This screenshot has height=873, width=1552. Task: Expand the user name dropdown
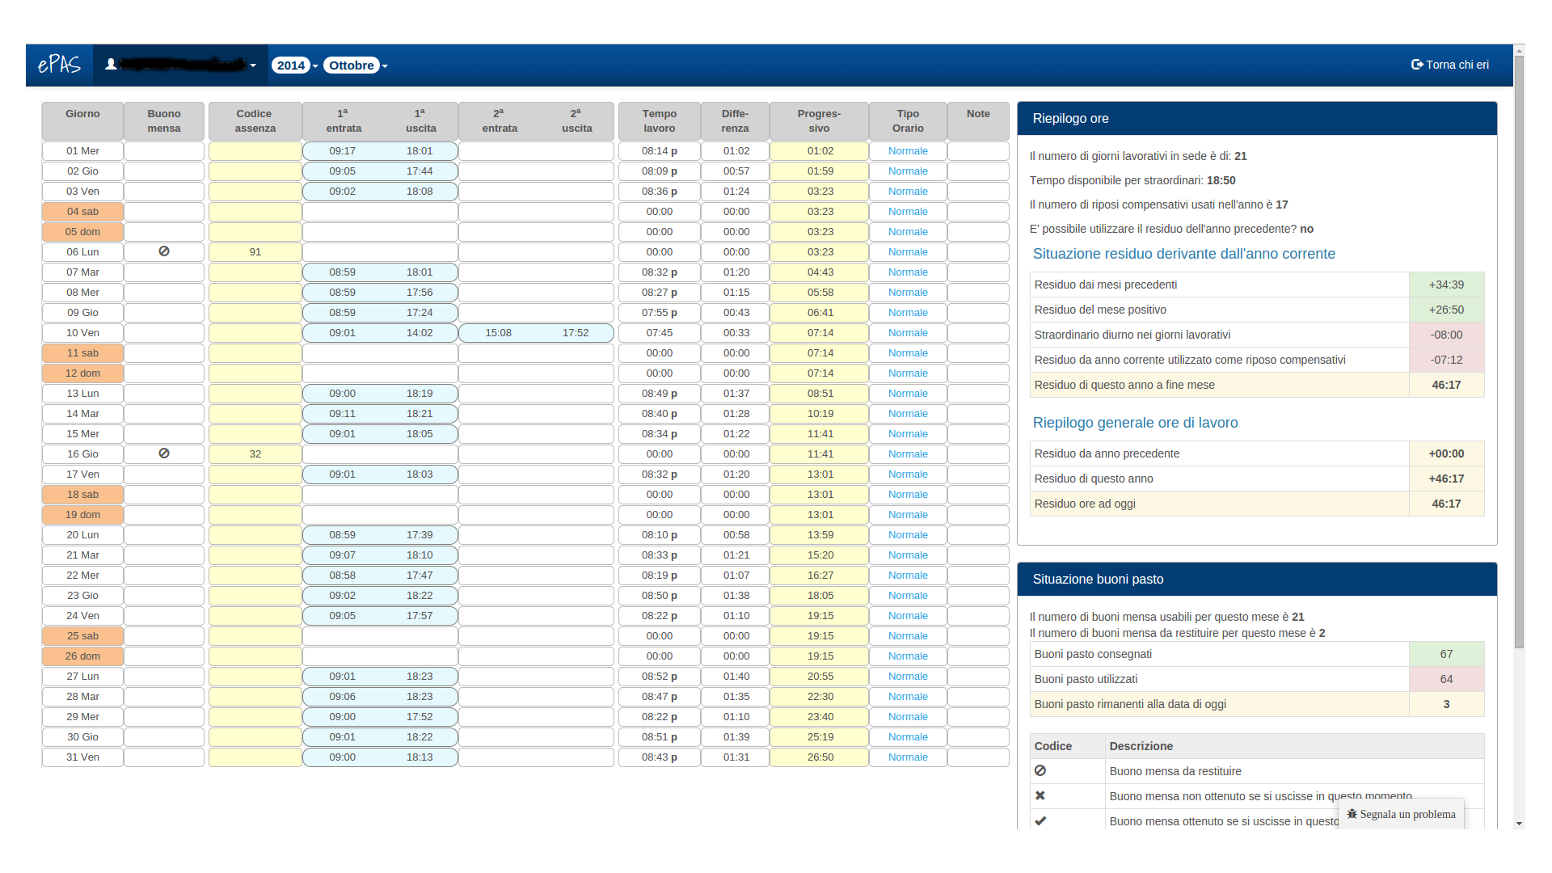click(253, 65)
